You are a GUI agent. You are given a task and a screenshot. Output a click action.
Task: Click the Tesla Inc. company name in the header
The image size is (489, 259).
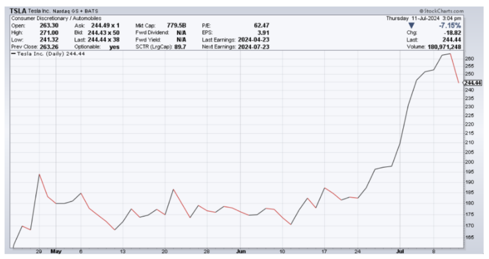click(39, 11)
